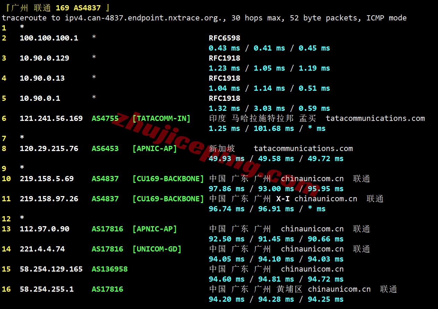Viewport: 438px width, 309px height.
Task: Click chinaunicom.cn on hop 15
Action: 312,269
